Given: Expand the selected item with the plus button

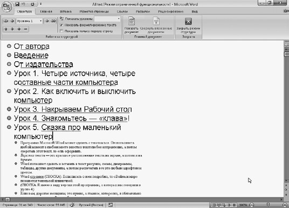Looking at the screenshot, I should 19,29.
